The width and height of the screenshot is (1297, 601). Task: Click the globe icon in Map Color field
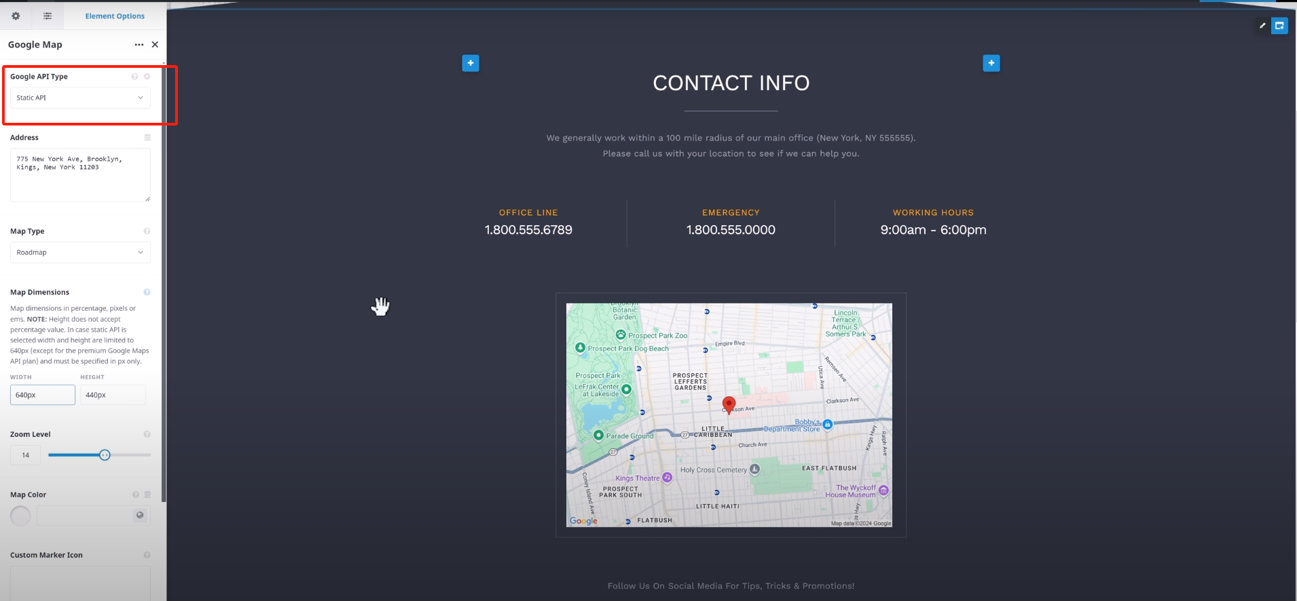140,515
